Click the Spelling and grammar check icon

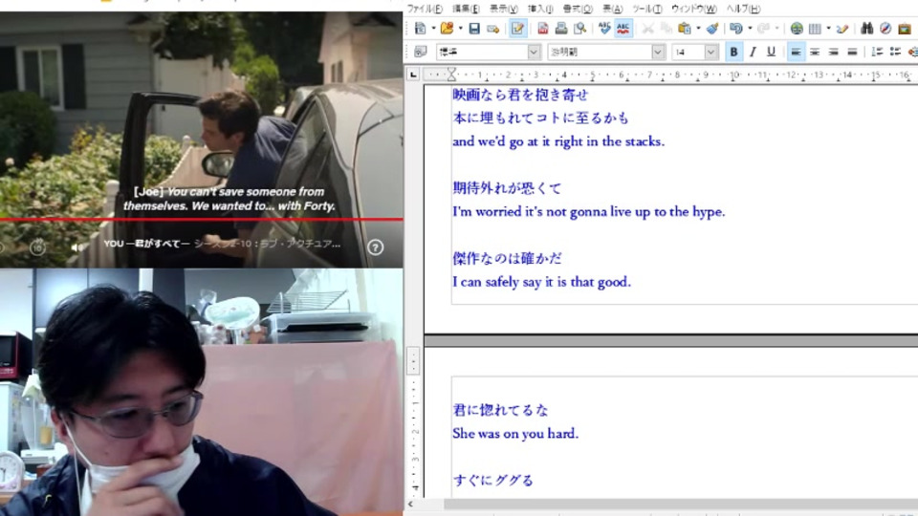point(604,28)
